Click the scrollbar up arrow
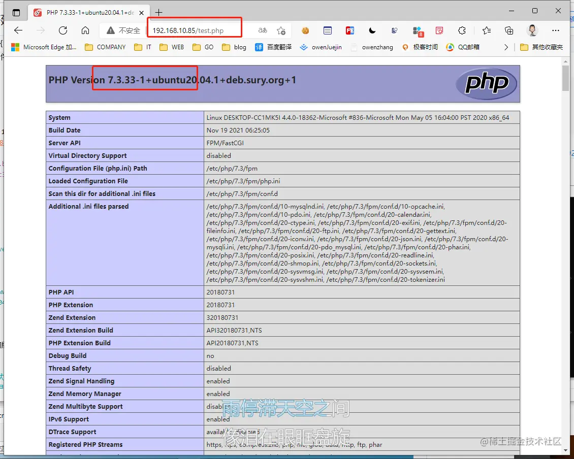Image resolution: width=574 pixels, height=459 pixels. 566,62
